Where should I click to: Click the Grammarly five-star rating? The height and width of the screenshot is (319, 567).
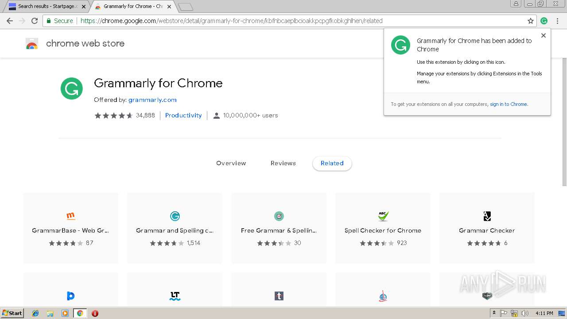click(113, 115)
